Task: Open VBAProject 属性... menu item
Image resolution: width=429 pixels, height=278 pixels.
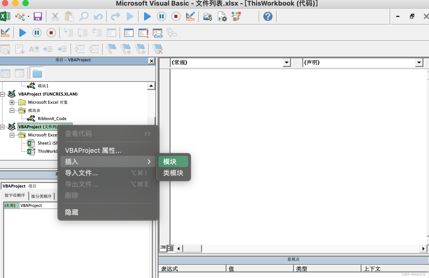Action: (108, 150)
